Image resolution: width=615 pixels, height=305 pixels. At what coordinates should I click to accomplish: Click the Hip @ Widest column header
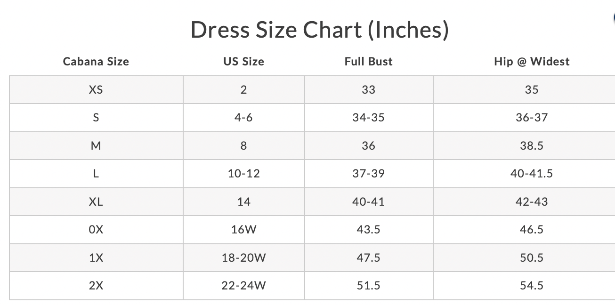532,62
